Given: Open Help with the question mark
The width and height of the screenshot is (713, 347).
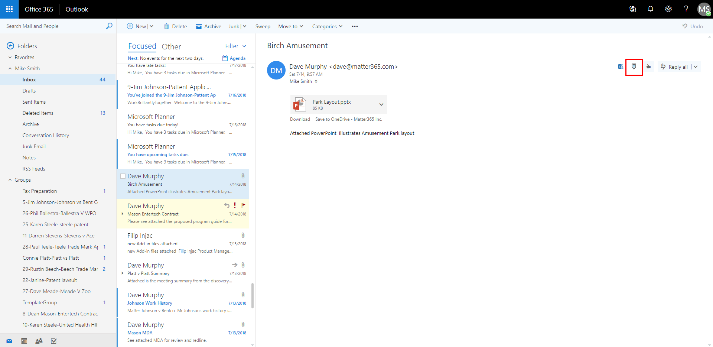Looking at the screenshot, I should (686, 9).
